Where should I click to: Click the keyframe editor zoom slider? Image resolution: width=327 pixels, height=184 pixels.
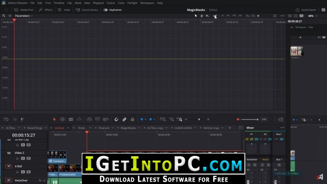(258, 16)
